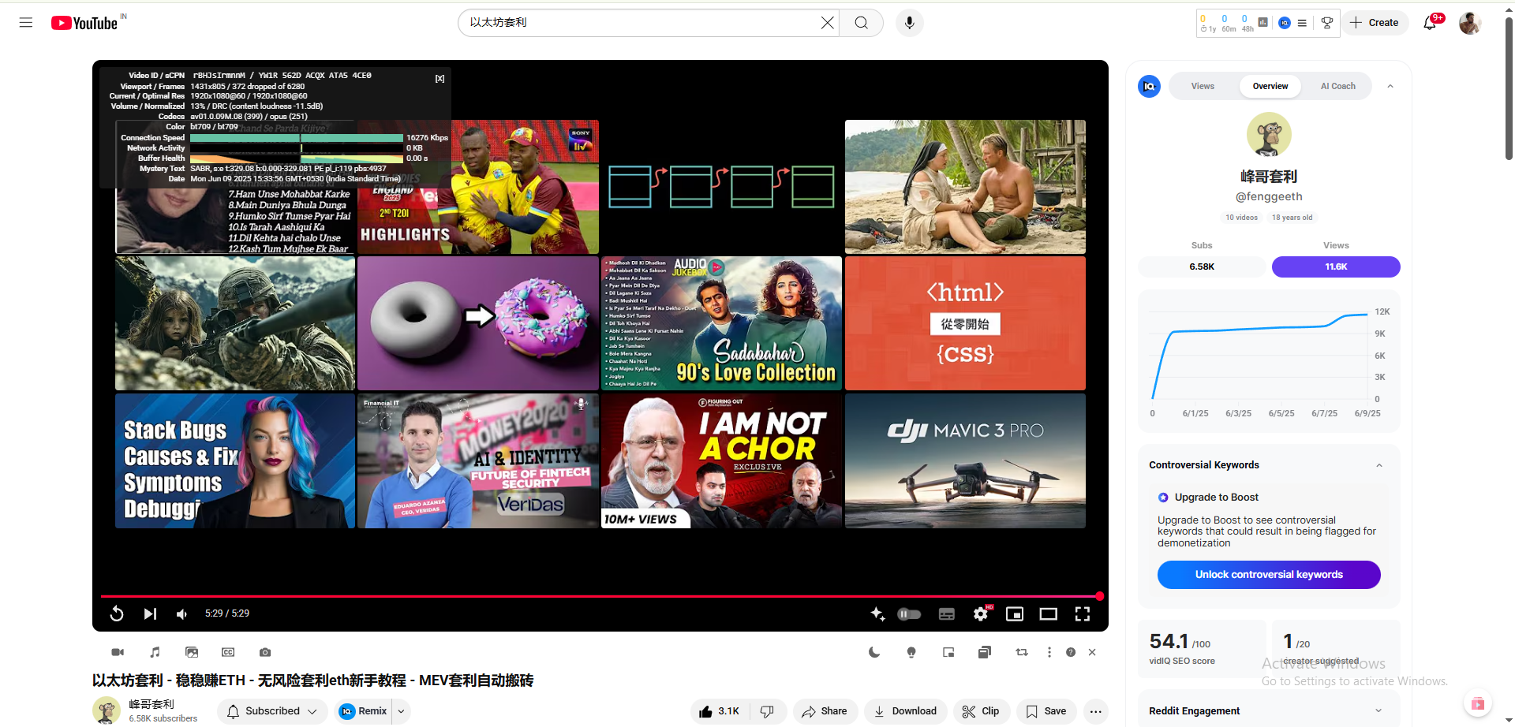
Task: Open the pink floating icon at bottom right
Action: (x=1477, y=703)
